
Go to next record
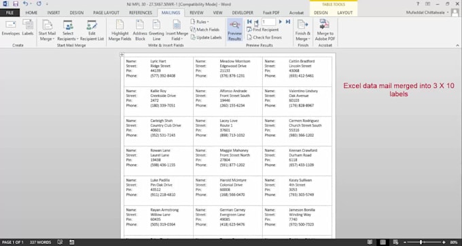click(x=281, y=22)
